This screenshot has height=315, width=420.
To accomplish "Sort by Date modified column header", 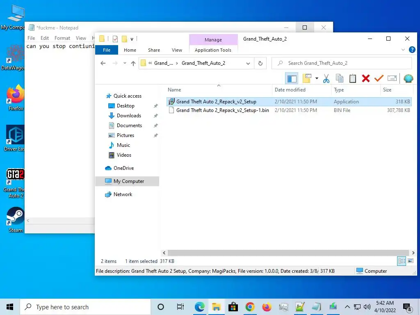I will click(x=301, y=90).
